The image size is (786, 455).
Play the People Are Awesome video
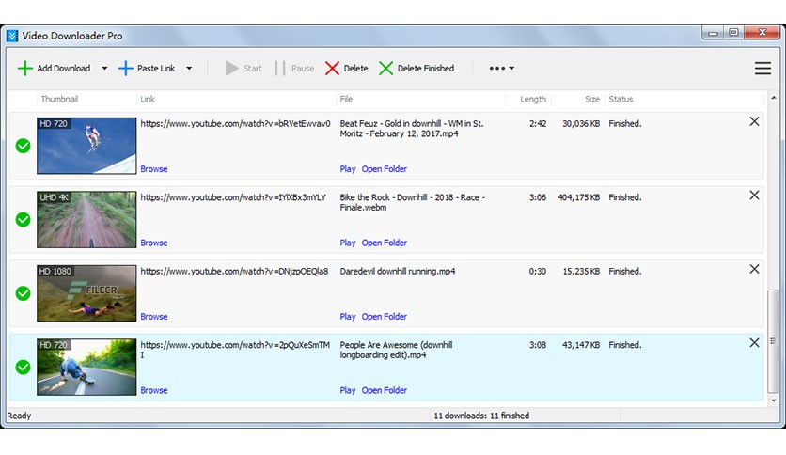coord(347,390)
